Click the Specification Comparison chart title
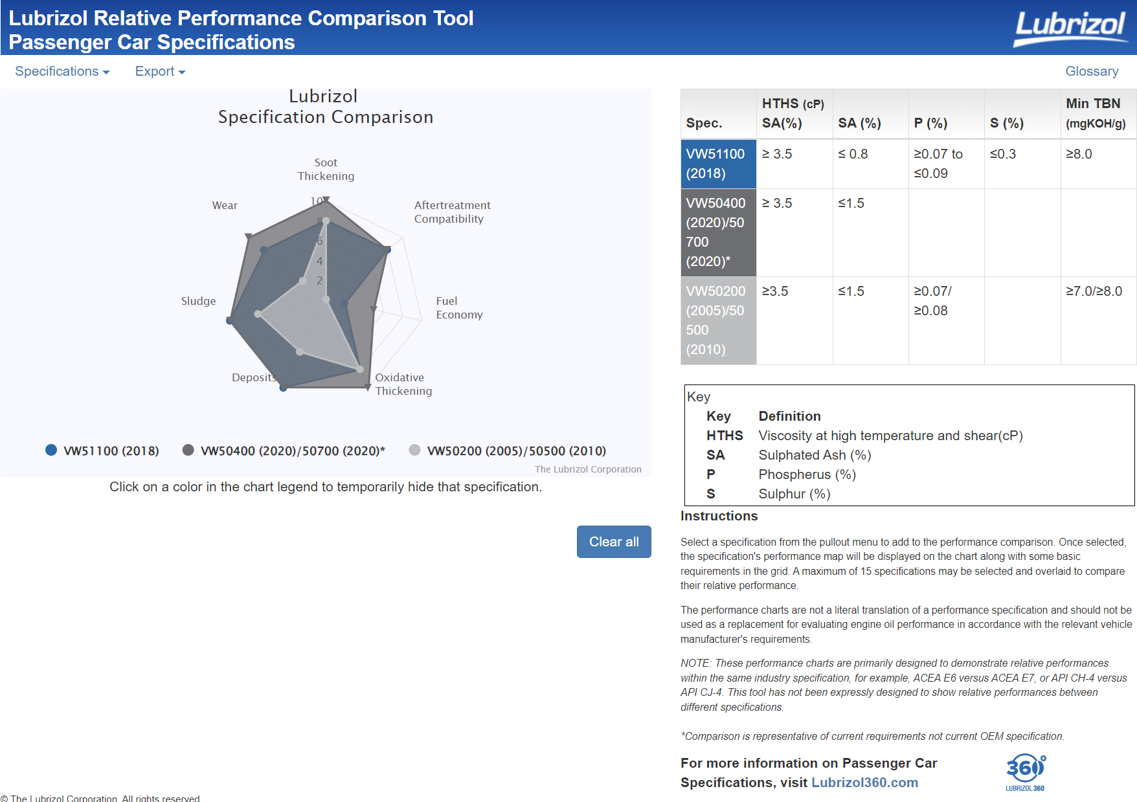Image resolution: width=1137 pixels, height=802 pixels. pyautogui.click(x=326, y=117)
